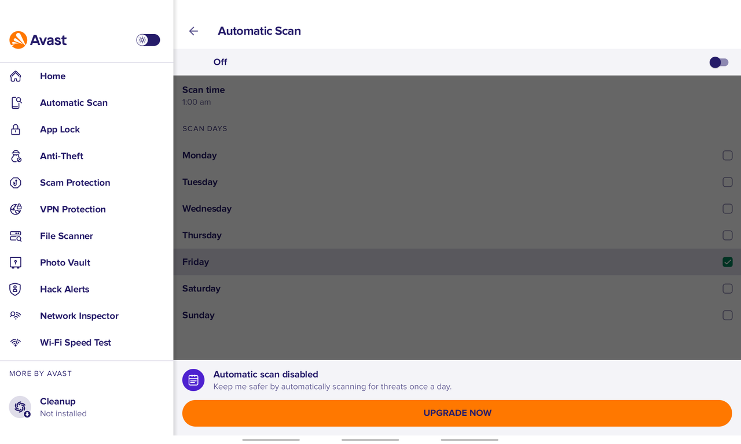This screenshot has height=444, width=741.
Task: Enable the Sunday checkbox
Action: coord(728,315)
